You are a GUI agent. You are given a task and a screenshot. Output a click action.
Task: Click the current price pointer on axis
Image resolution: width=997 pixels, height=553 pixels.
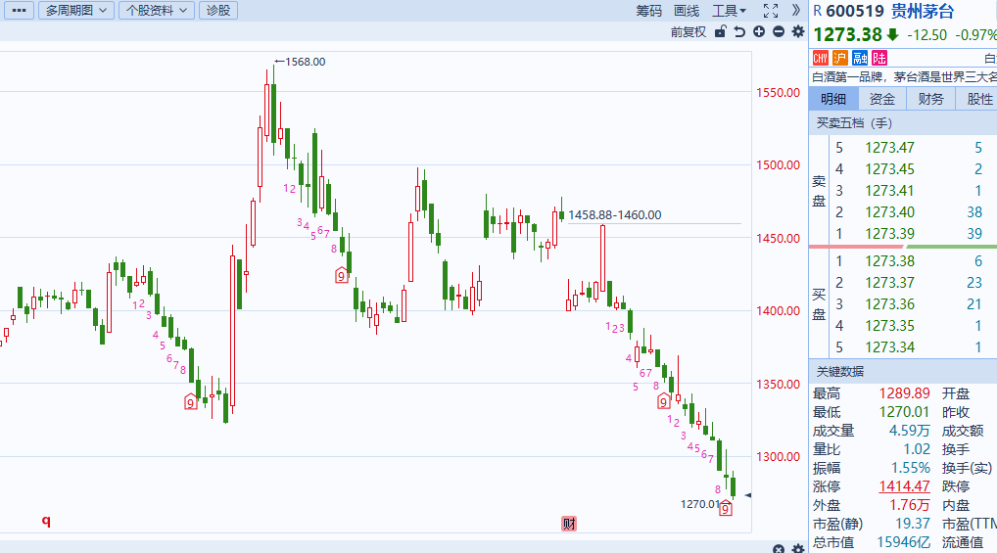click(x=748, y=495)
